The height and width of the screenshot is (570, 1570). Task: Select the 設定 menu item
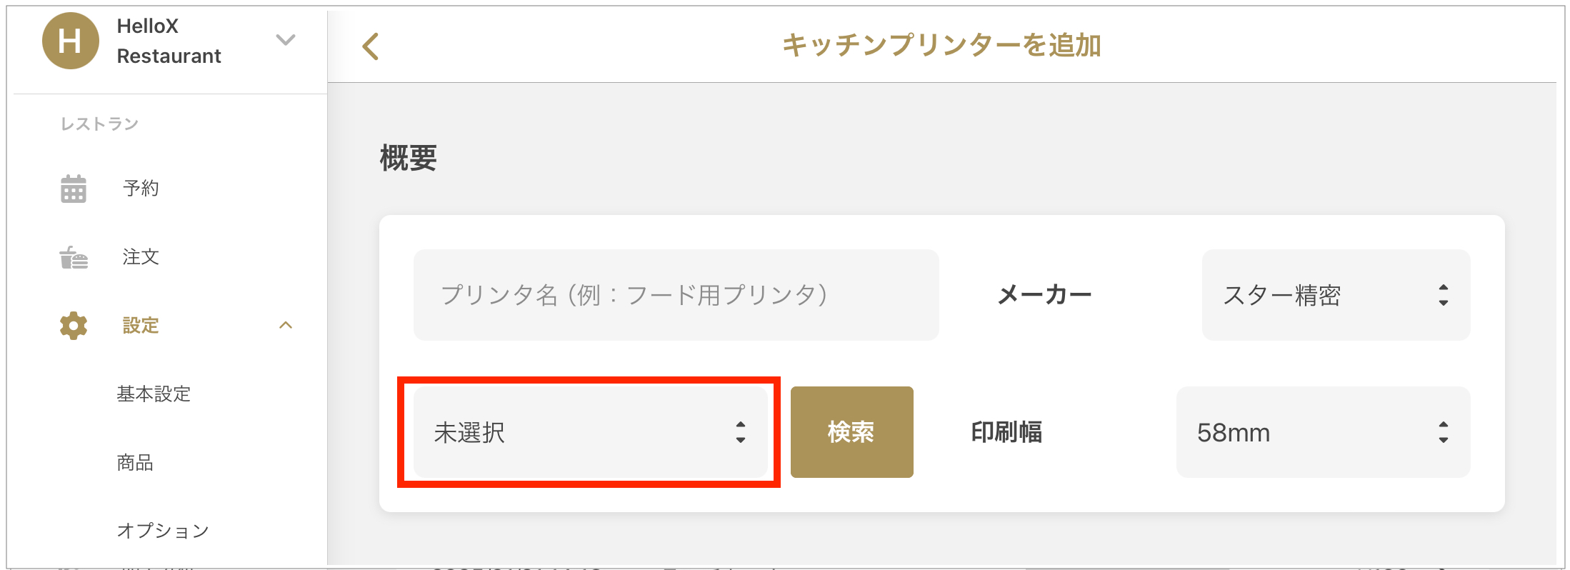(x=141, y=326)
